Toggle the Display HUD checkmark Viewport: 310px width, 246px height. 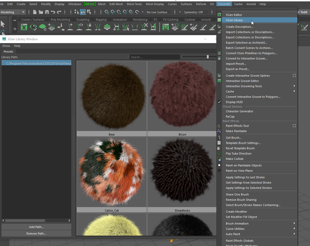219,102
